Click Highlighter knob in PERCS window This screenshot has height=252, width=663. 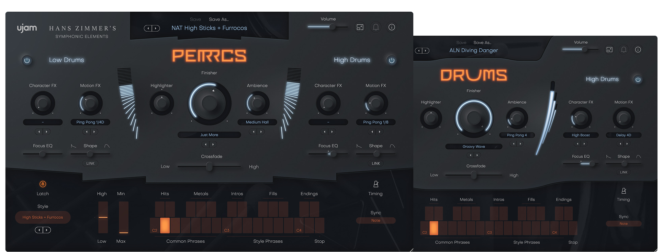click(x=161, y=103)
